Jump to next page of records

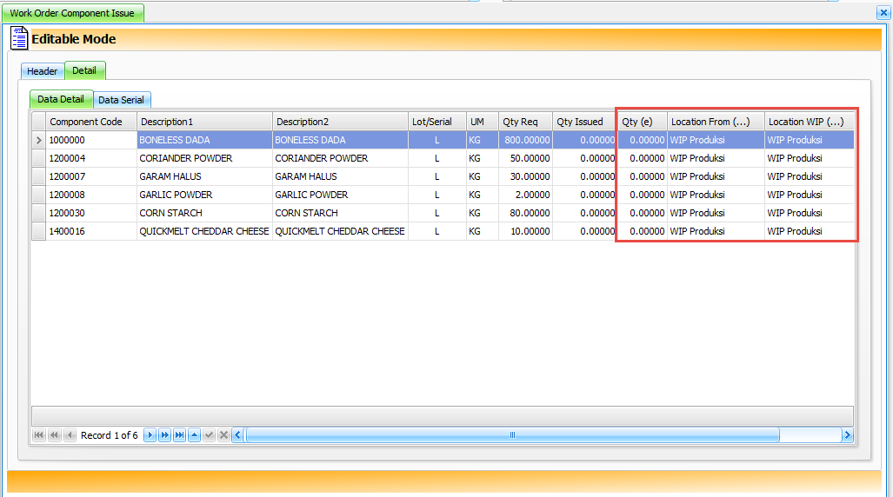pos(164,435)
